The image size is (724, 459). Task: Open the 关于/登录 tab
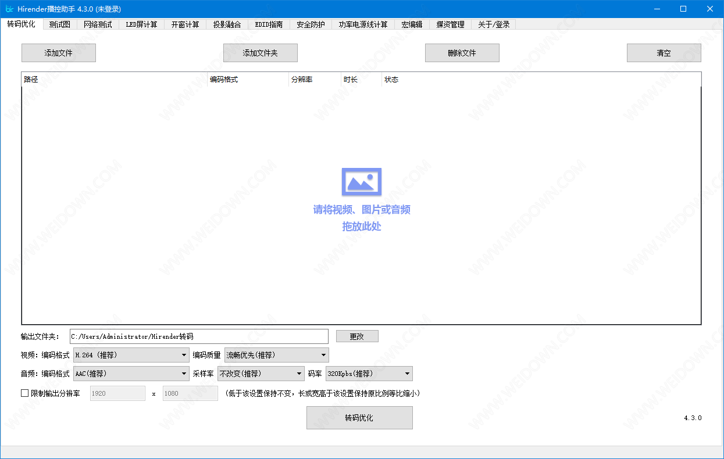[494, 24]
